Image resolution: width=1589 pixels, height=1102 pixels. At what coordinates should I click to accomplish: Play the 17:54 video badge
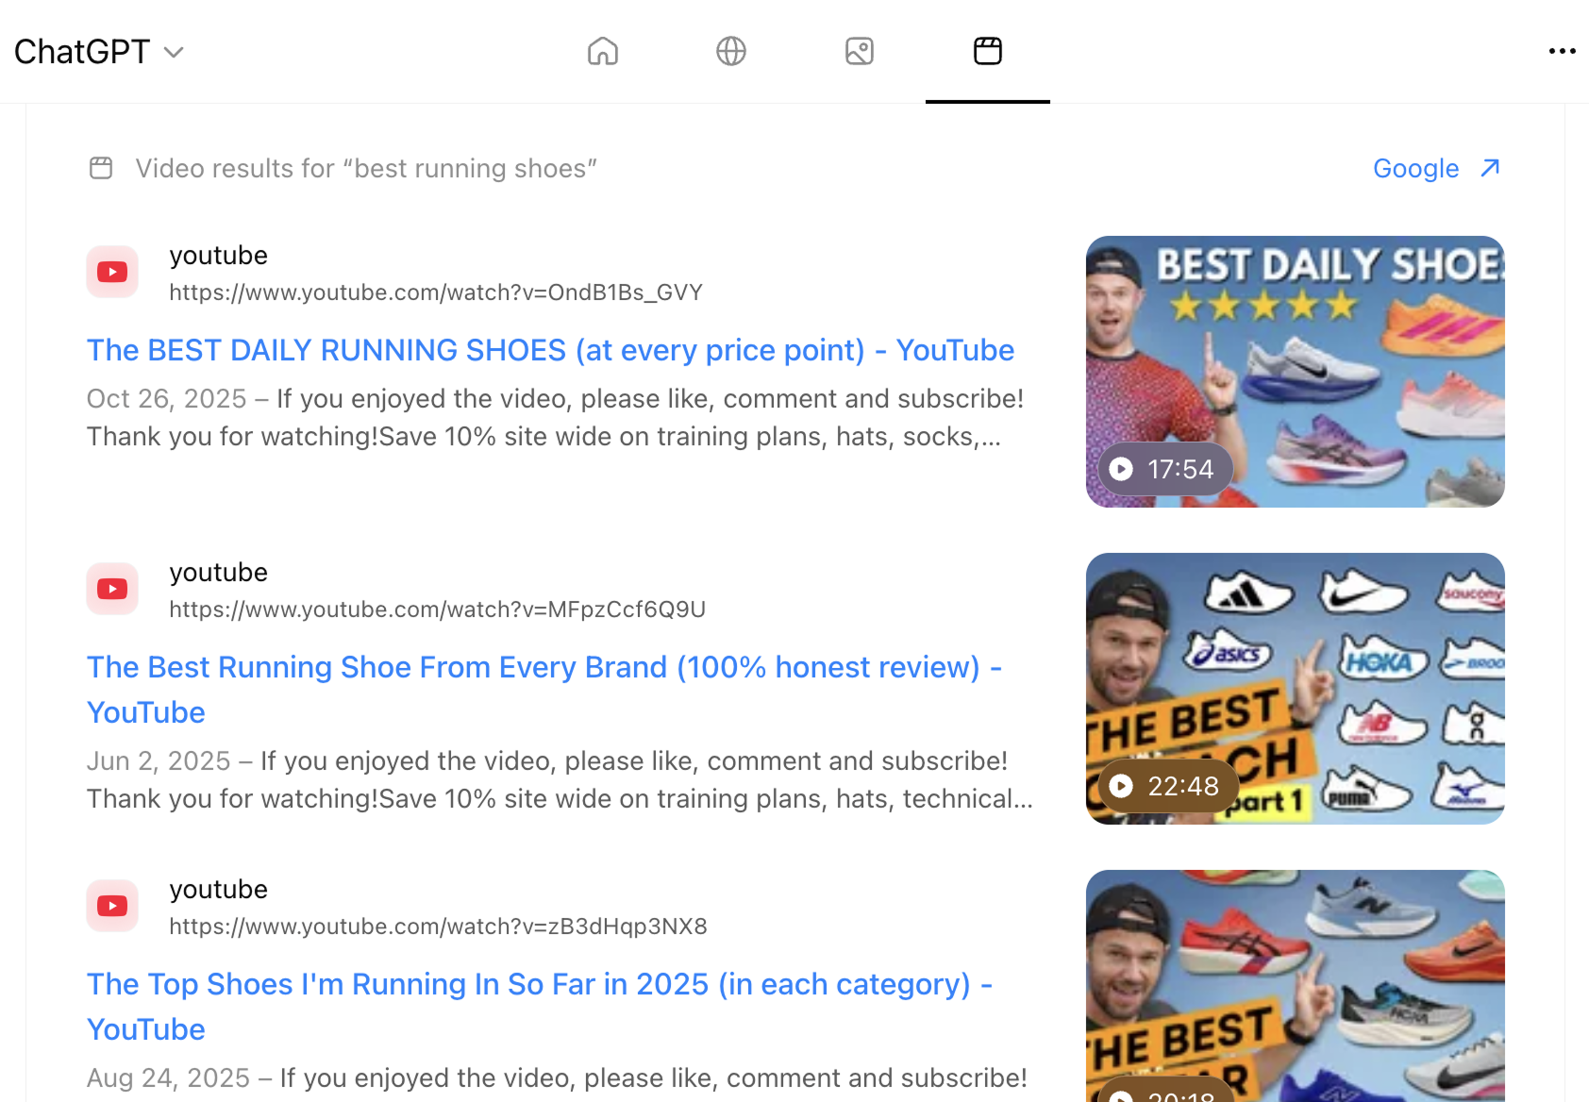1165,469
